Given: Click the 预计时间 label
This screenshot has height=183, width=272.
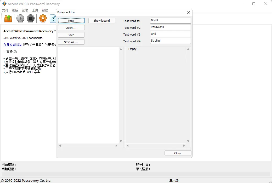Looking at the screenshot, I should (143, 165).
